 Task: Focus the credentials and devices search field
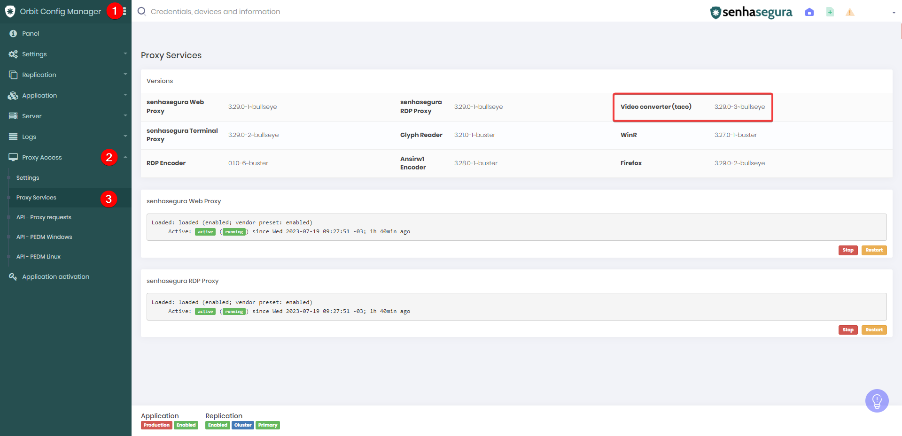click(215, 11)
